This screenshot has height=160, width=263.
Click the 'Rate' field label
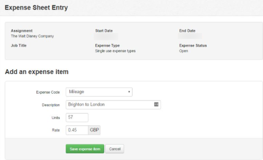coord(56,130)
